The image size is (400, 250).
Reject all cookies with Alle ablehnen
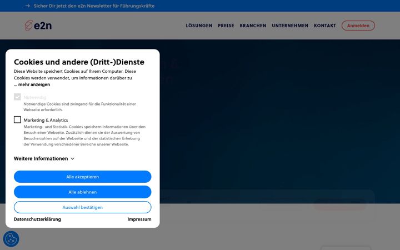[x=82, y=192]
